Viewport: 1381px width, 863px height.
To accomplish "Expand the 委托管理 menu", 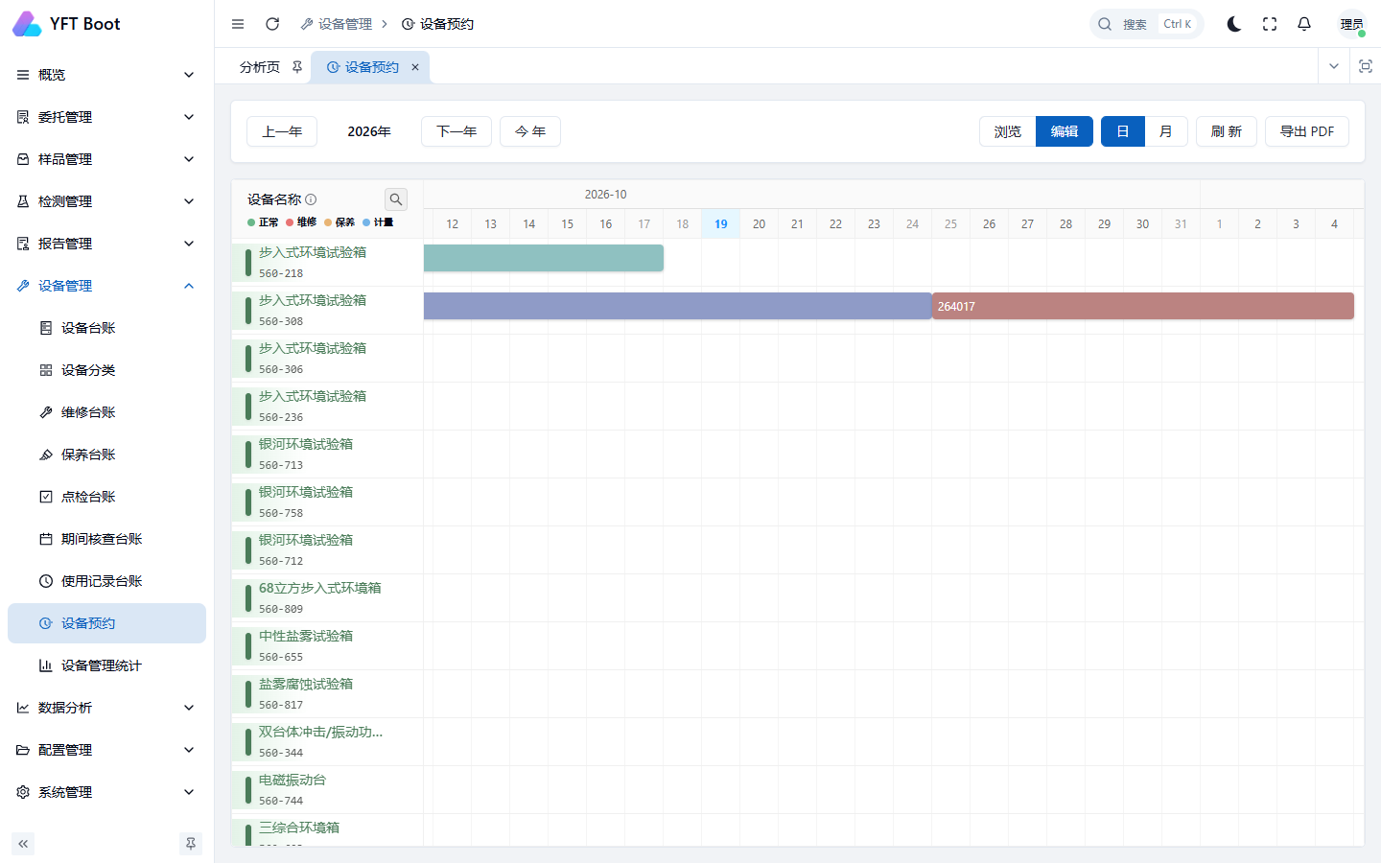I will 106,117.
